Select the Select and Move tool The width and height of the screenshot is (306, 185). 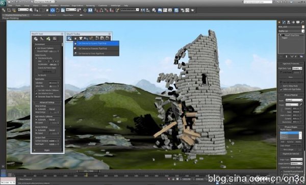(53, 10)
